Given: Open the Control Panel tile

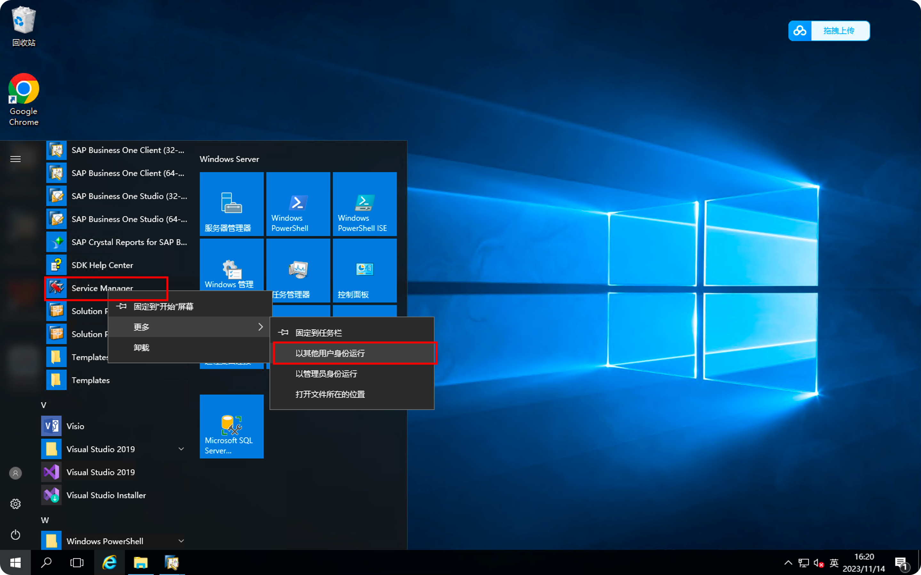Looking at the screenshot, I should [365, 270].
